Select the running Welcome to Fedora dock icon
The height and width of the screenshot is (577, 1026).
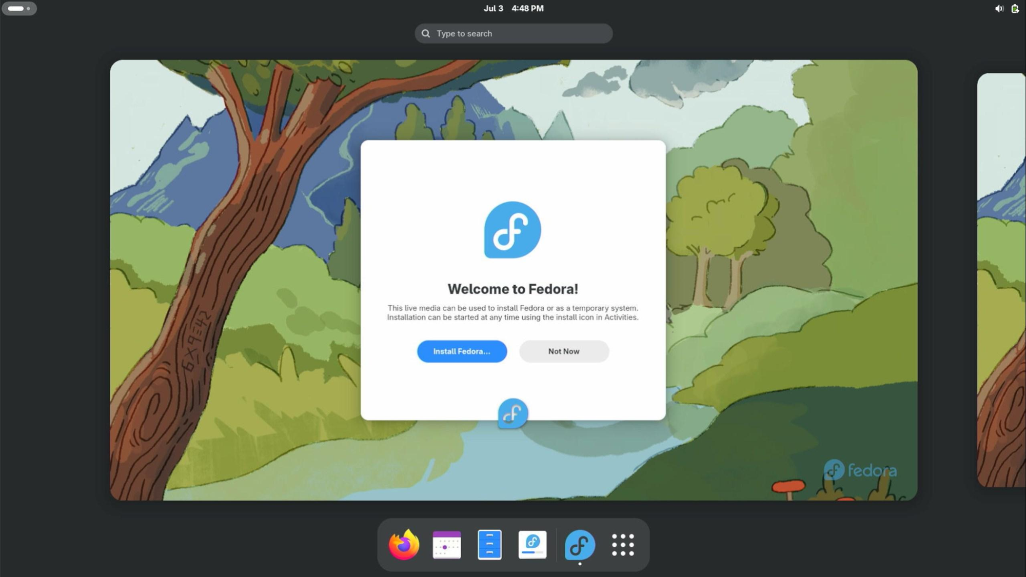[x=580, y=545]
